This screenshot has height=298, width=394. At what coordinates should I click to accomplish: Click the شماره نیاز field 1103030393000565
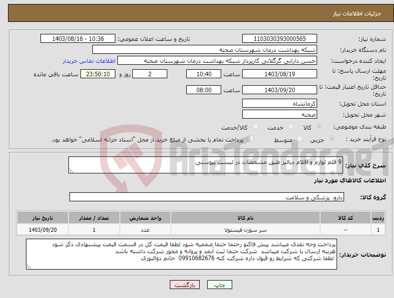tap(280, 39)
